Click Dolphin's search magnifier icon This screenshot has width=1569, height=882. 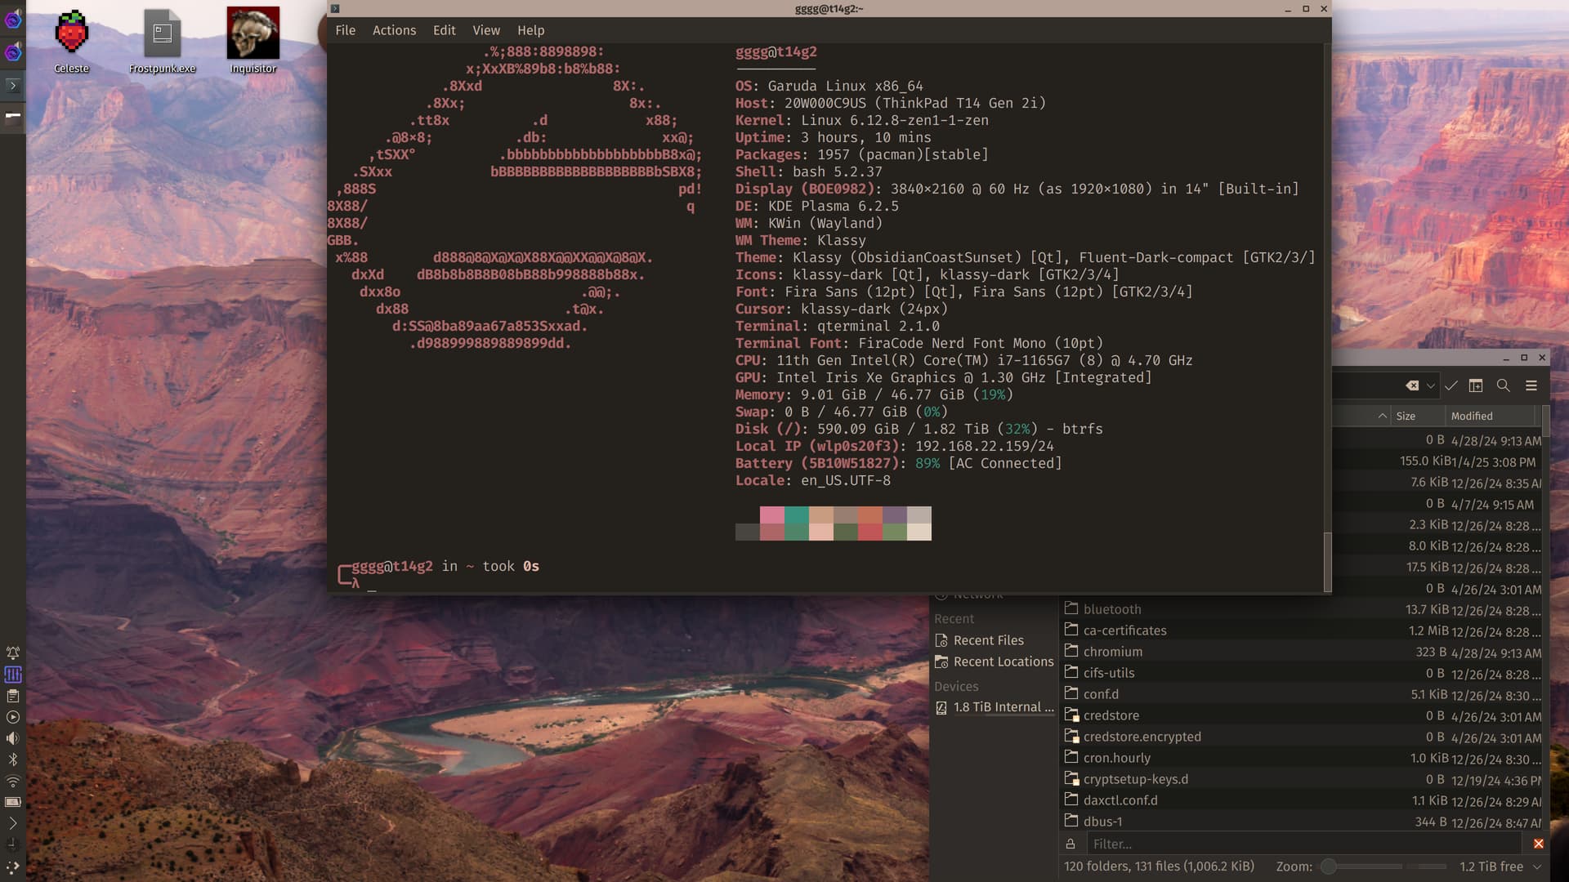coord(1503,385)
